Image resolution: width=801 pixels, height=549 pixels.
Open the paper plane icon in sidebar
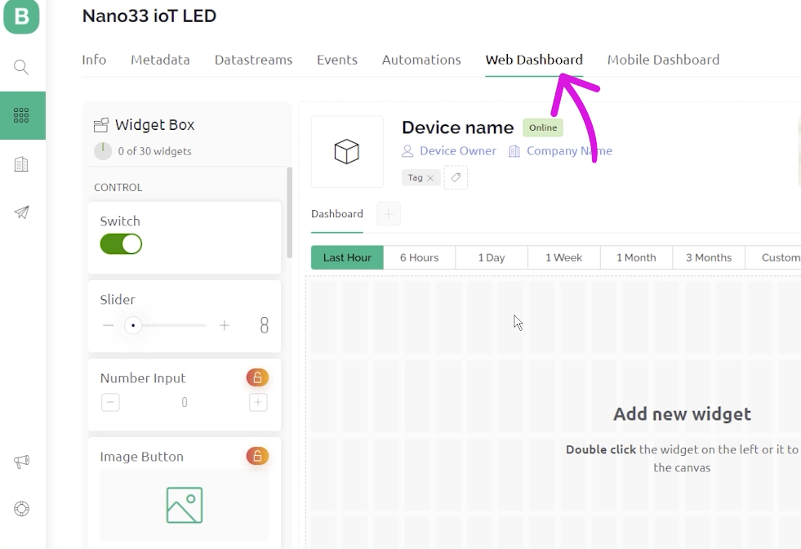click(21, 212)
